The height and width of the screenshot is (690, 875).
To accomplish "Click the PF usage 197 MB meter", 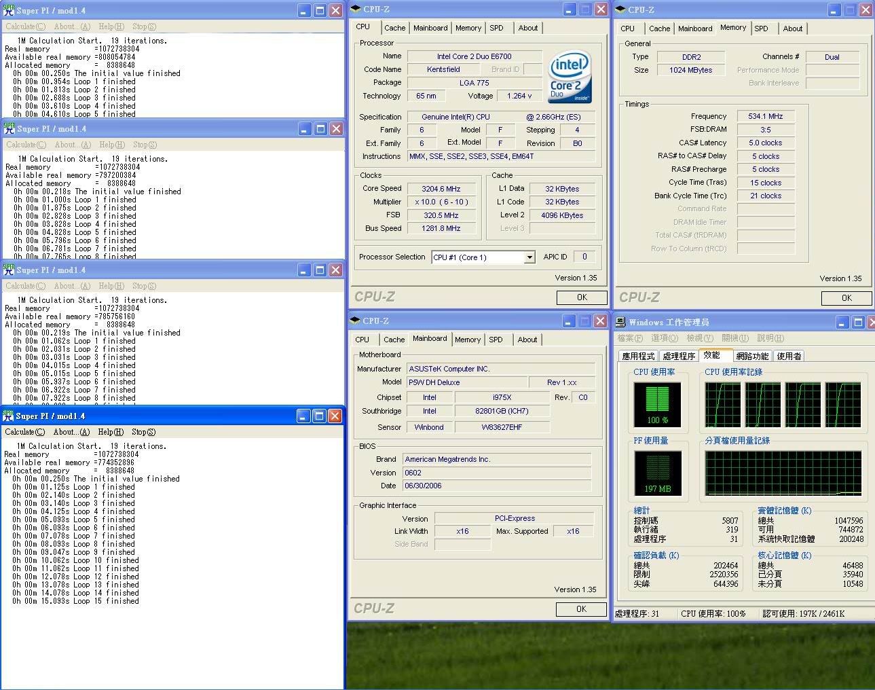I will pos(657,473).
